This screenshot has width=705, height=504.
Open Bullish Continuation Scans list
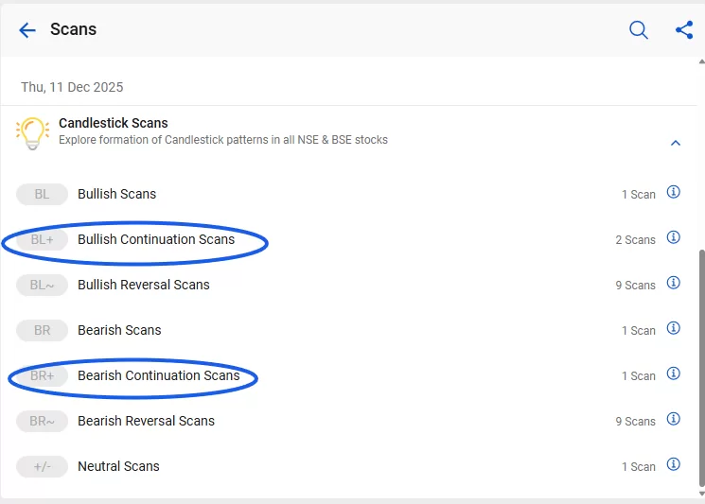point(156,239)
